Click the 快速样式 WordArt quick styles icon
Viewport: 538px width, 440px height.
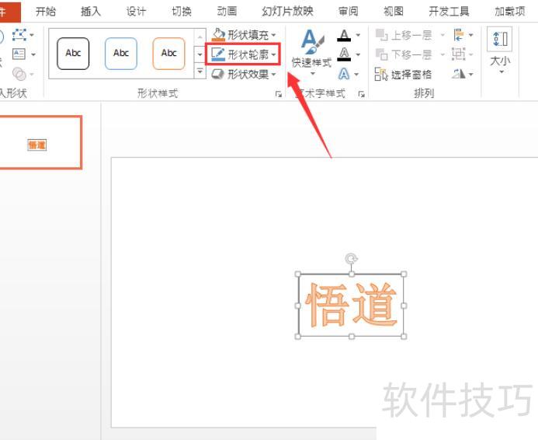pos(312,45)
